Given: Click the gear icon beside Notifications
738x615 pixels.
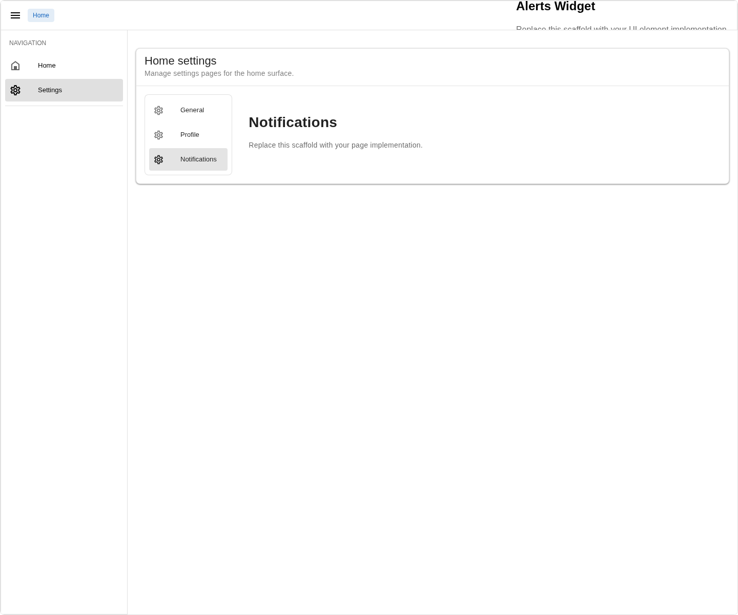Looking at the screenshot, I should [159, 159].
